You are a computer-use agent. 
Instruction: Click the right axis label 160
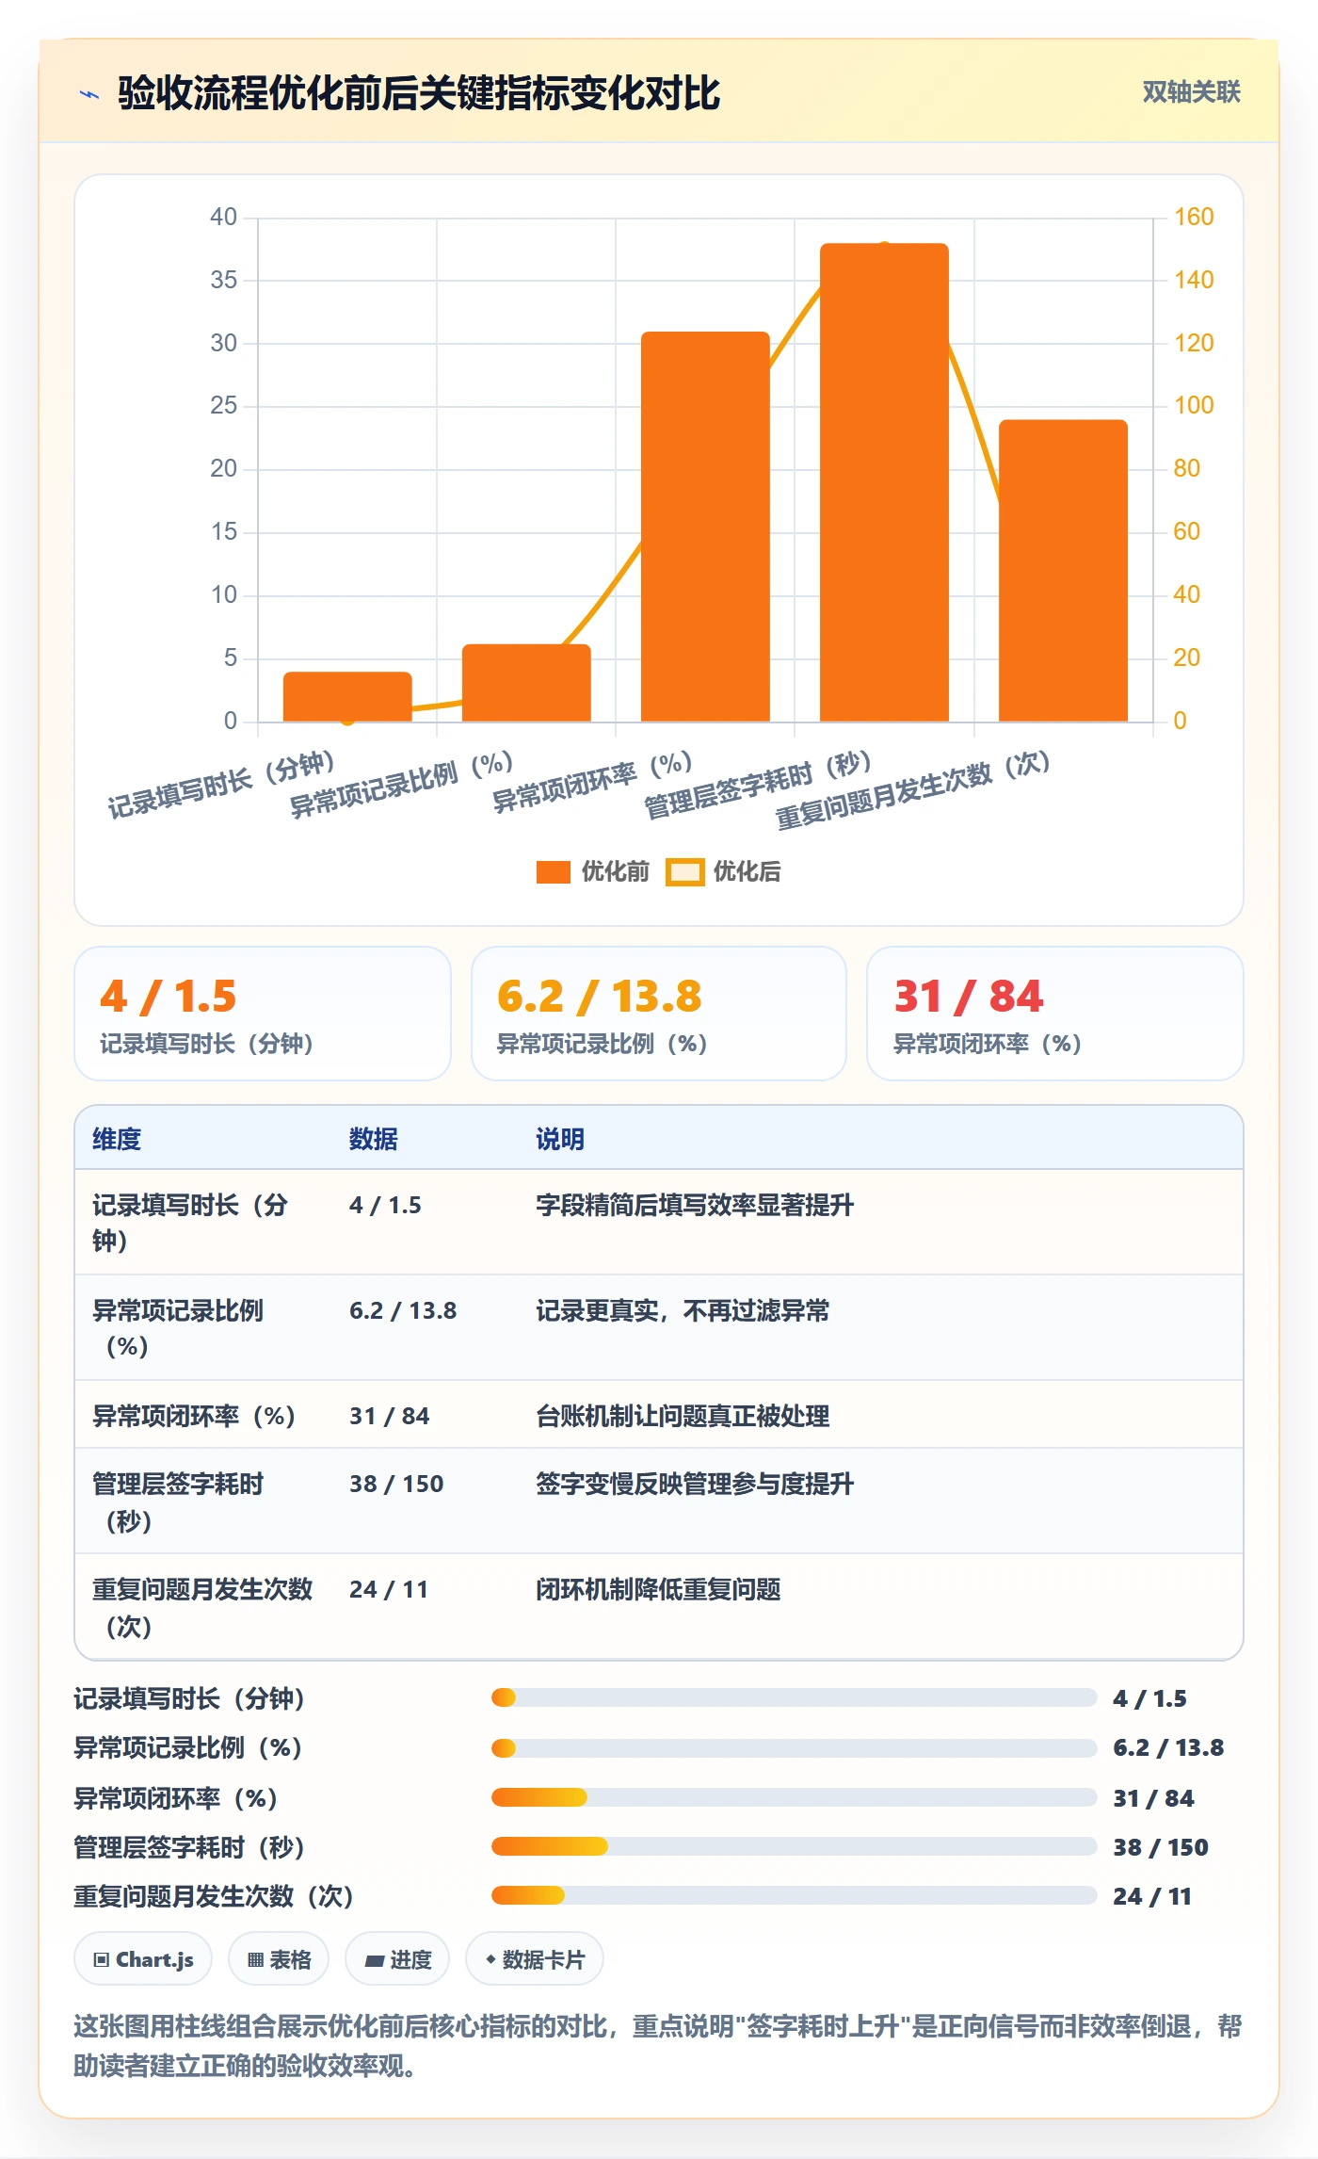coord(1193,217)
